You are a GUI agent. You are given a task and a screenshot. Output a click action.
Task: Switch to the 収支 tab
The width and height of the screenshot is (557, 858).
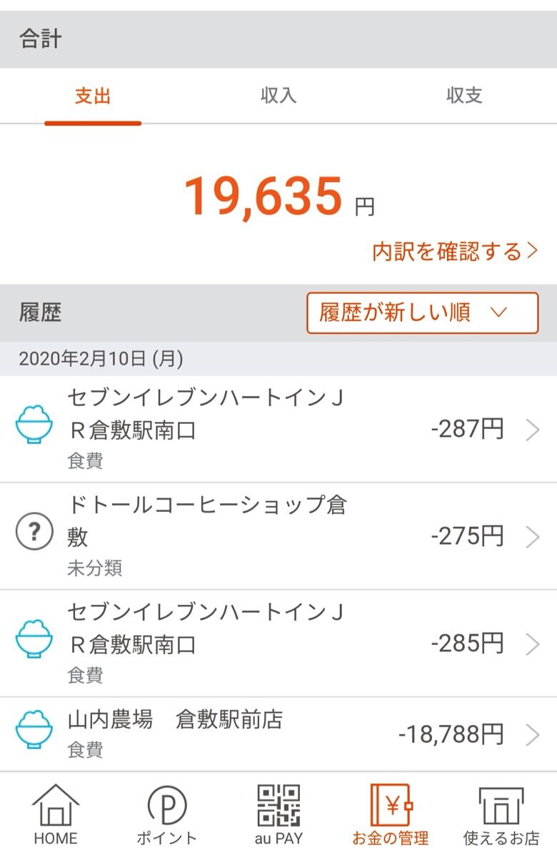coord(464,96)
